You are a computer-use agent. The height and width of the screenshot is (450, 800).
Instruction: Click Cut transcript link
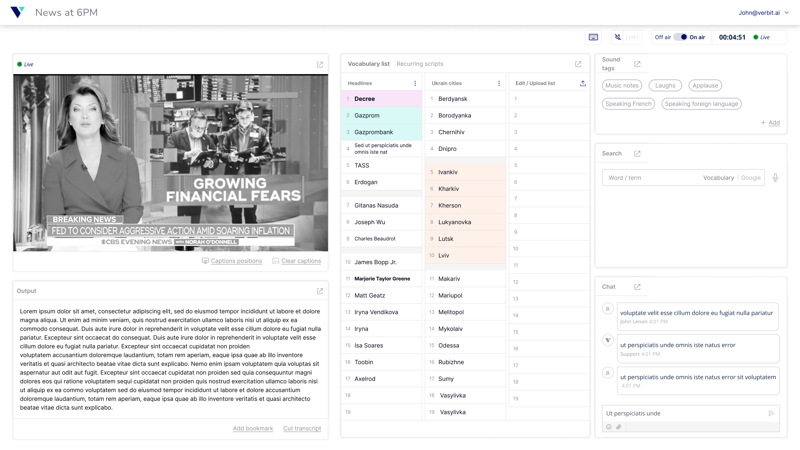pyautogui.click(x=302, y=429)
